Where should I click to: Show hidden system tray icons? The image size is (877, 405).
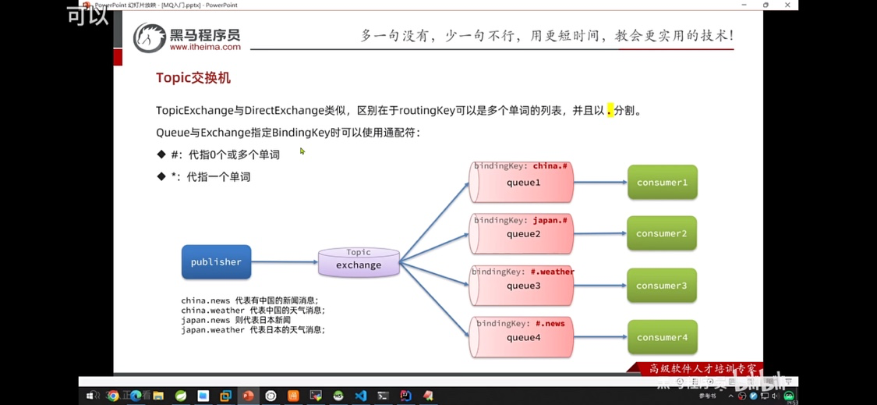(x=731, y=396)
